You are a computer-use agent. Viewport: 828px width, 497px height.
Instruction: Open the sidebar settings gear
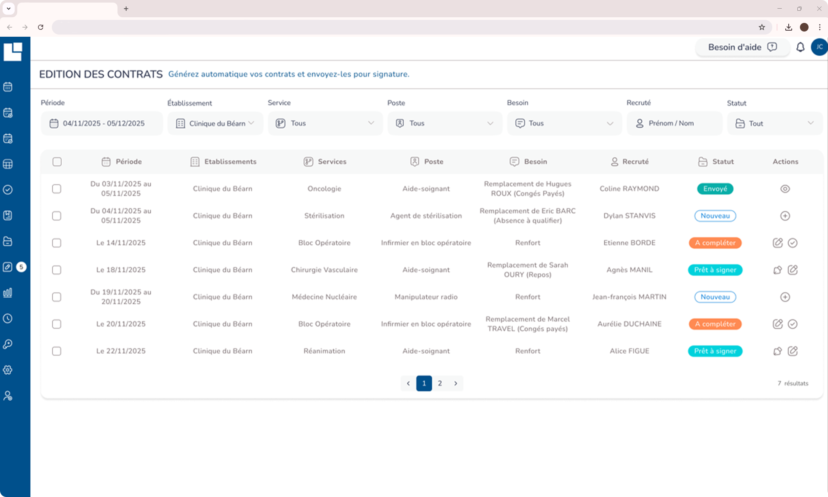[8, 370]
